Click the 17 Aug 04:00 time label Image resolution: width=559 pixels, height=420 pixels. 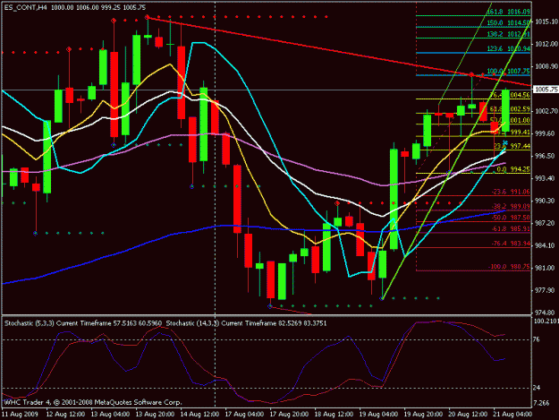tap(244, 415)
